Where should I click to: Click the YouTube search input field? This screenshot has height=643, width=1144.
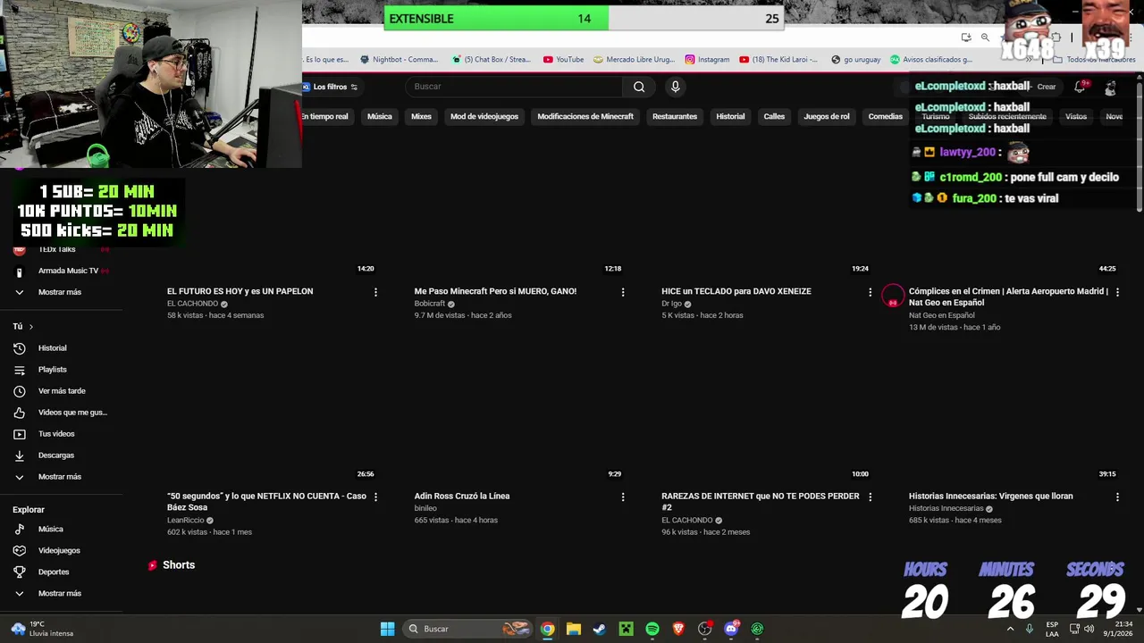tap(514, 87)
